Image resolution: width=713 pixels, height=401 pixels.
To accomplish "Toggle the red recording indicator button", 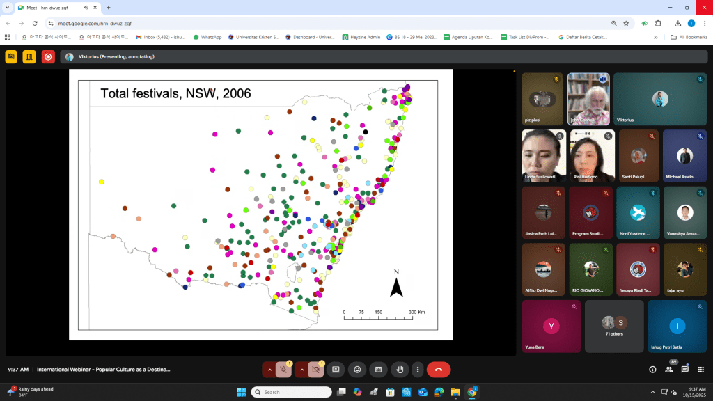I will tap(48, 57).
